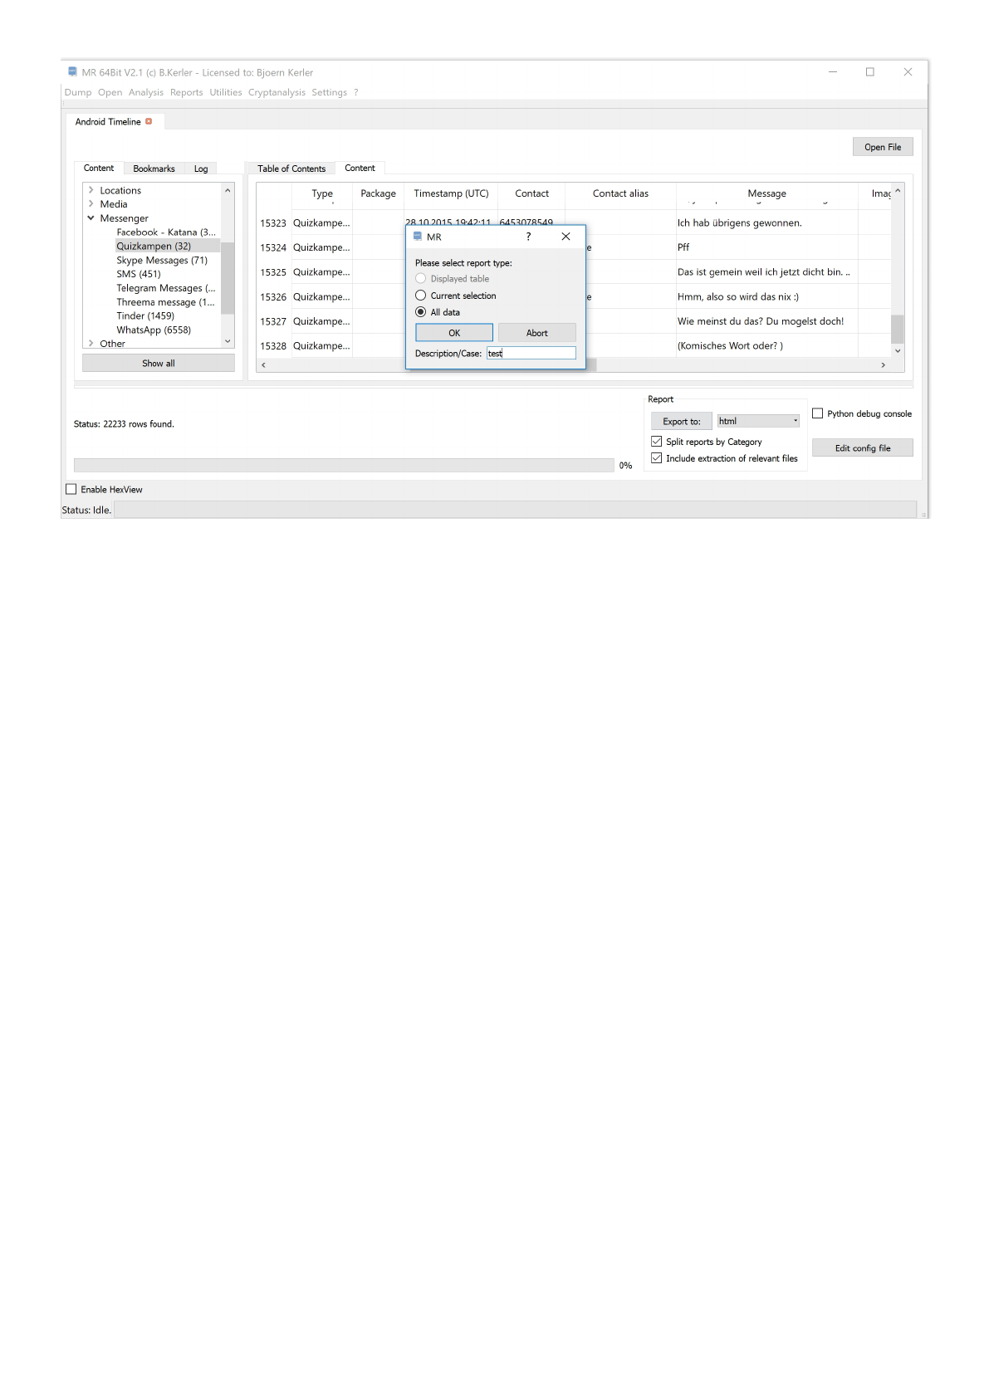Switch to the Log tab
Screen dimensions: 989x1398
point(201,169)
